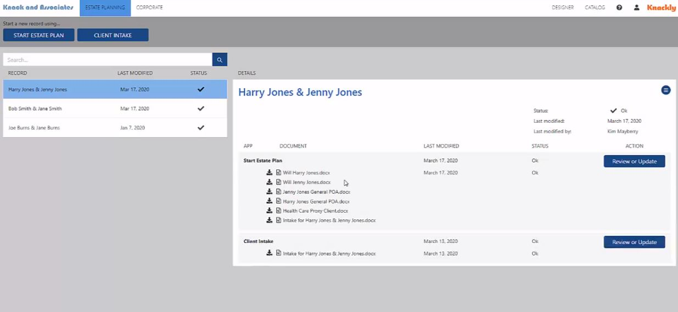
Task: Click status checkmark for Joe Burns record
Action: [x=201, y=128]
